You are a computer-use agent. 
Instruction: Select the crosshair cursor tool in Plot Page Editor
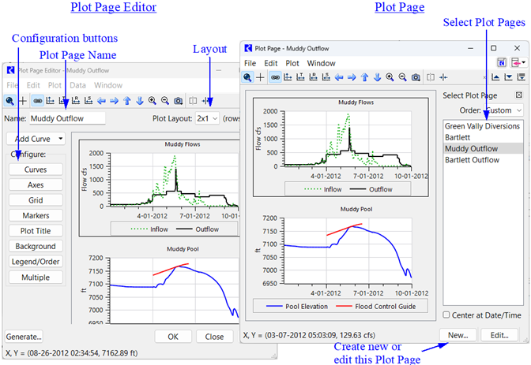pyautogui.click(x=23, y=101)
